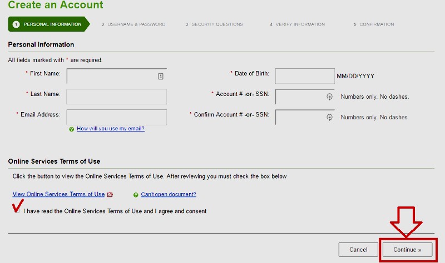Image resolution: width=445 pixels, height=263 pixels.
Task: Go to Username & Password step
Action: (x=133, y=24)
